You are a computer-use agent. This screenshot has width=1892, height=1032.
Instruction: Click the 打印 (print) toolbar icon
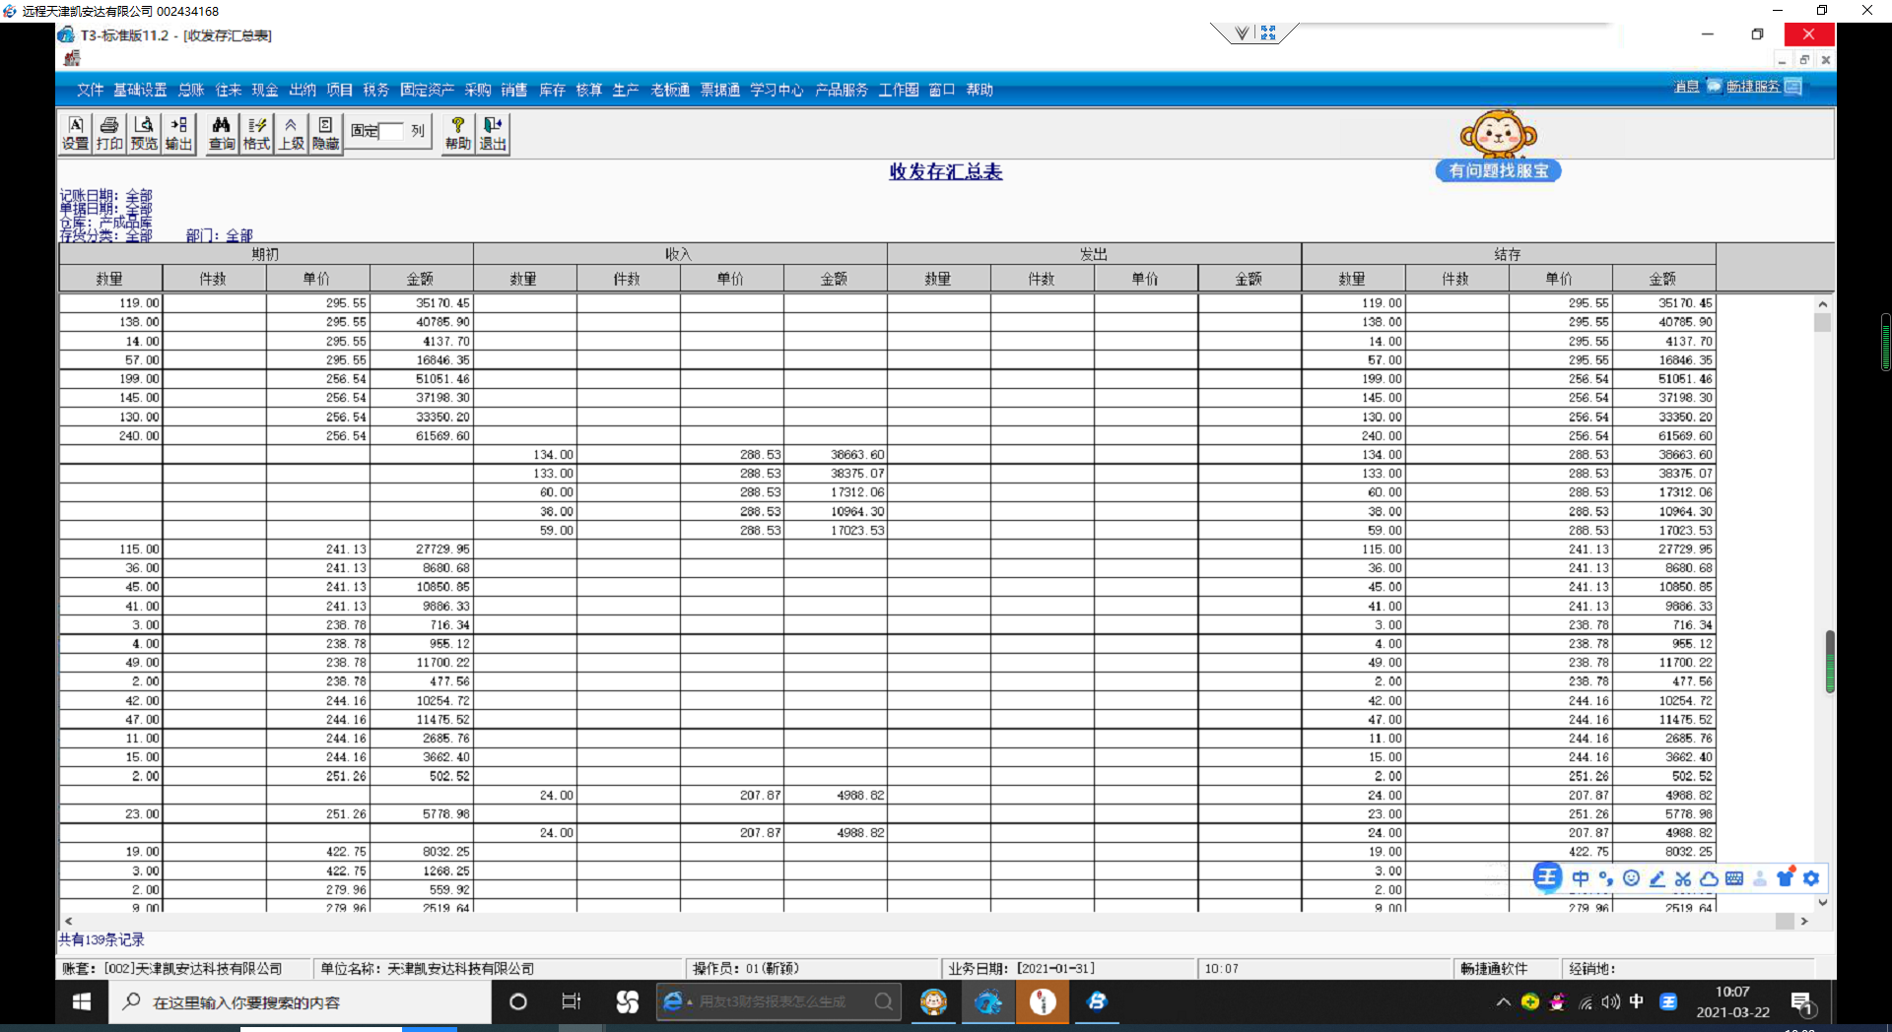point(109,133)
